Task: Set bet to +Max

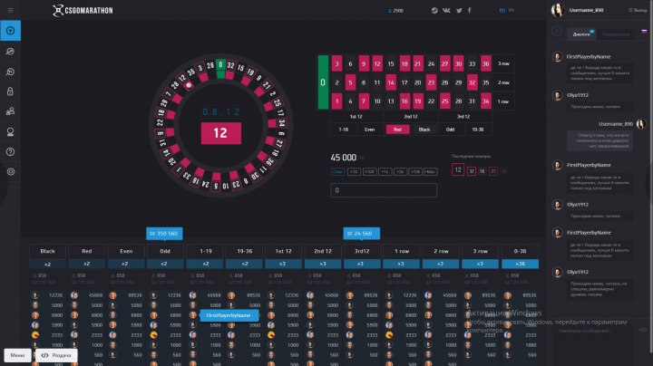Action: click(430, 171)
